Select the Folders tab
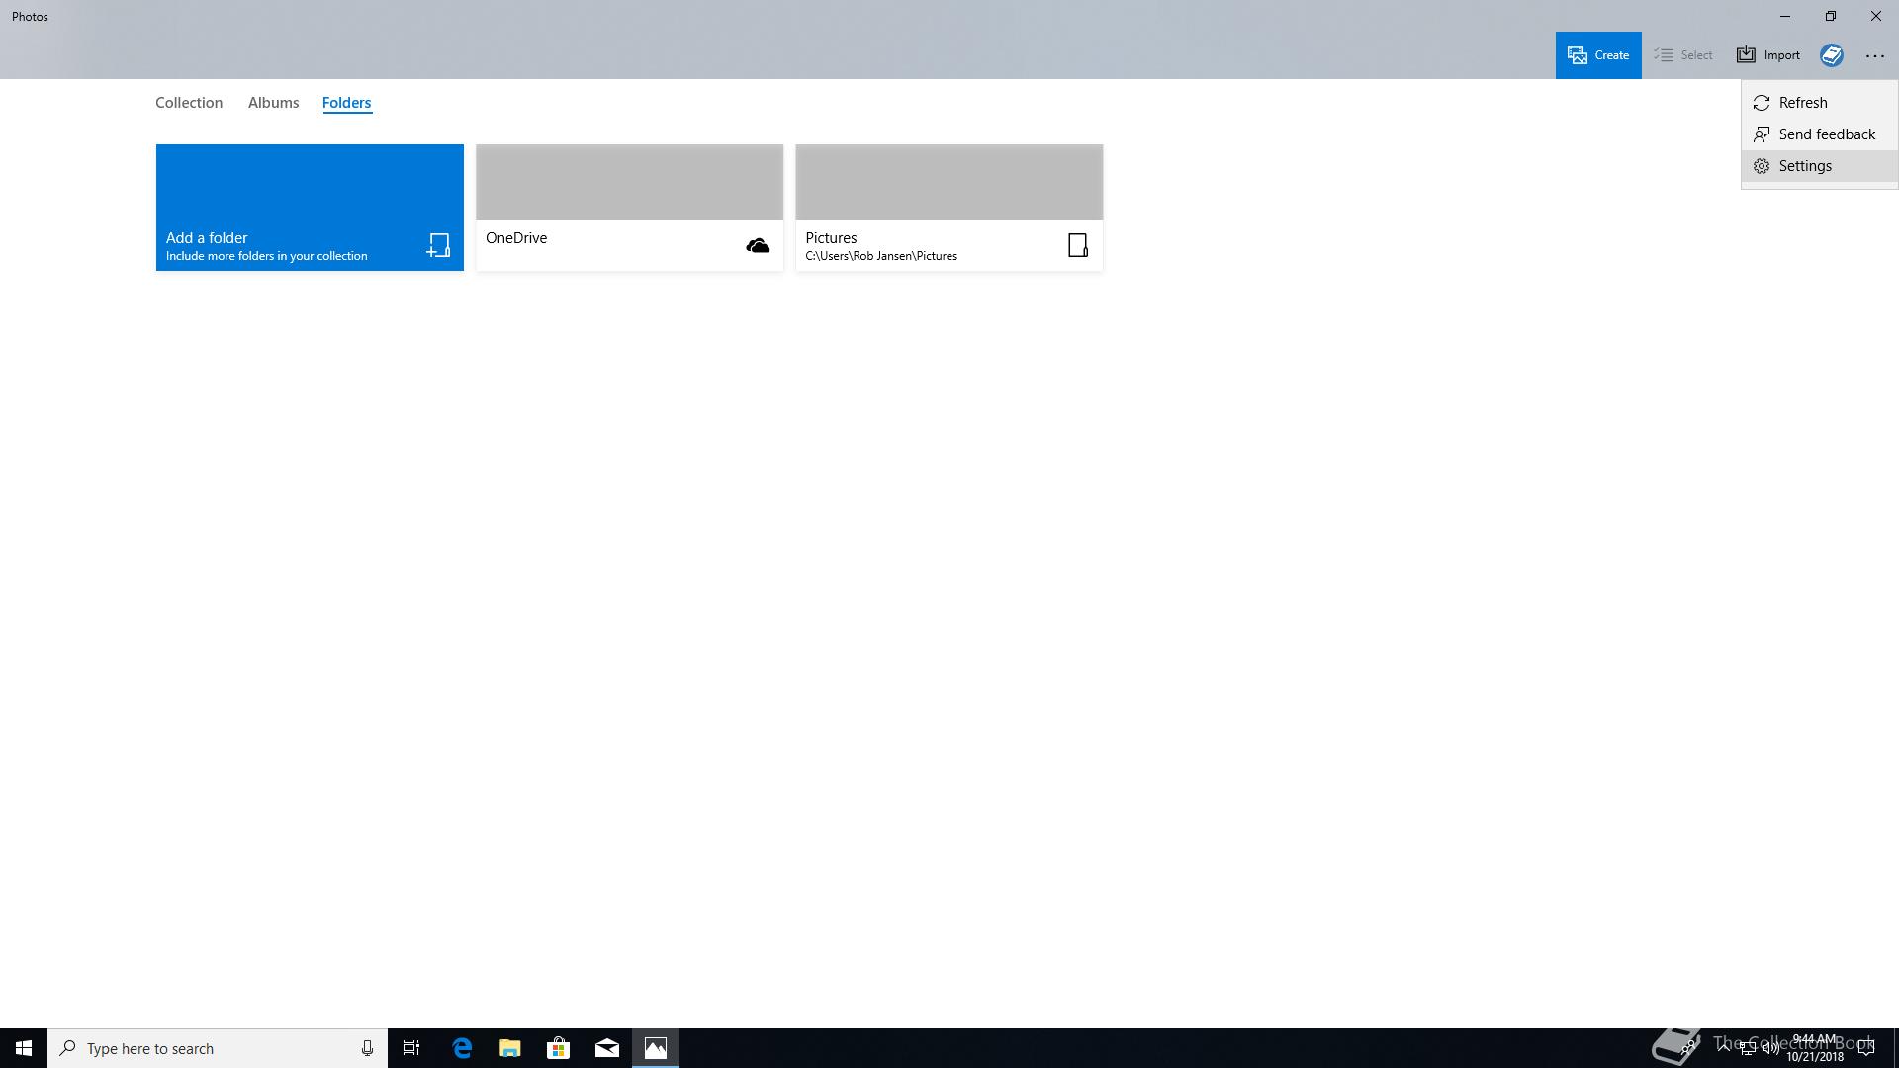This screenshot has width=1899, height=1068. (x=346, y=103)
